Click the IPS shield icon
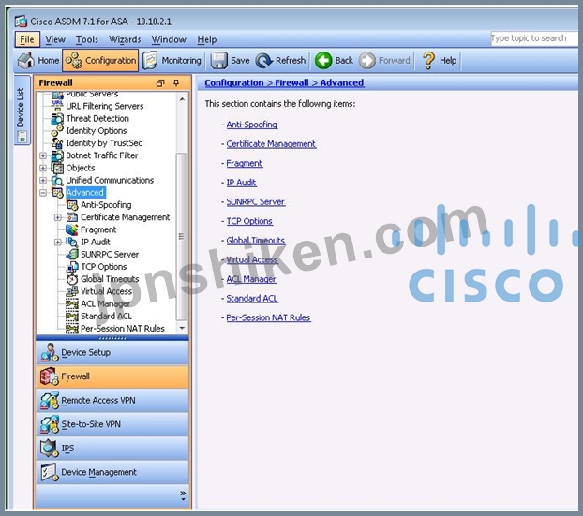This screenshot has height=516, width=583. [49, 448]
